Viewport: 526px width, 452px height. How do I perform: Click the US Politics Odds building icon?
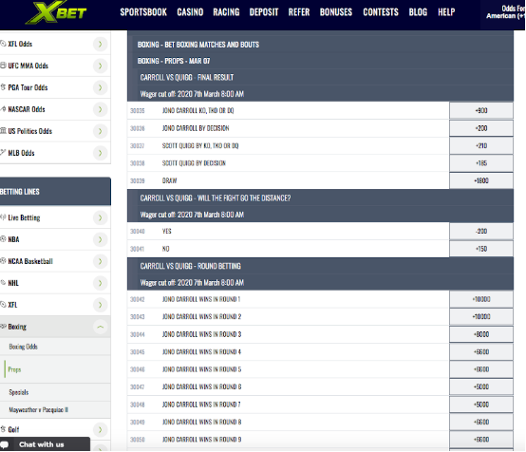(x=3, y=130)
